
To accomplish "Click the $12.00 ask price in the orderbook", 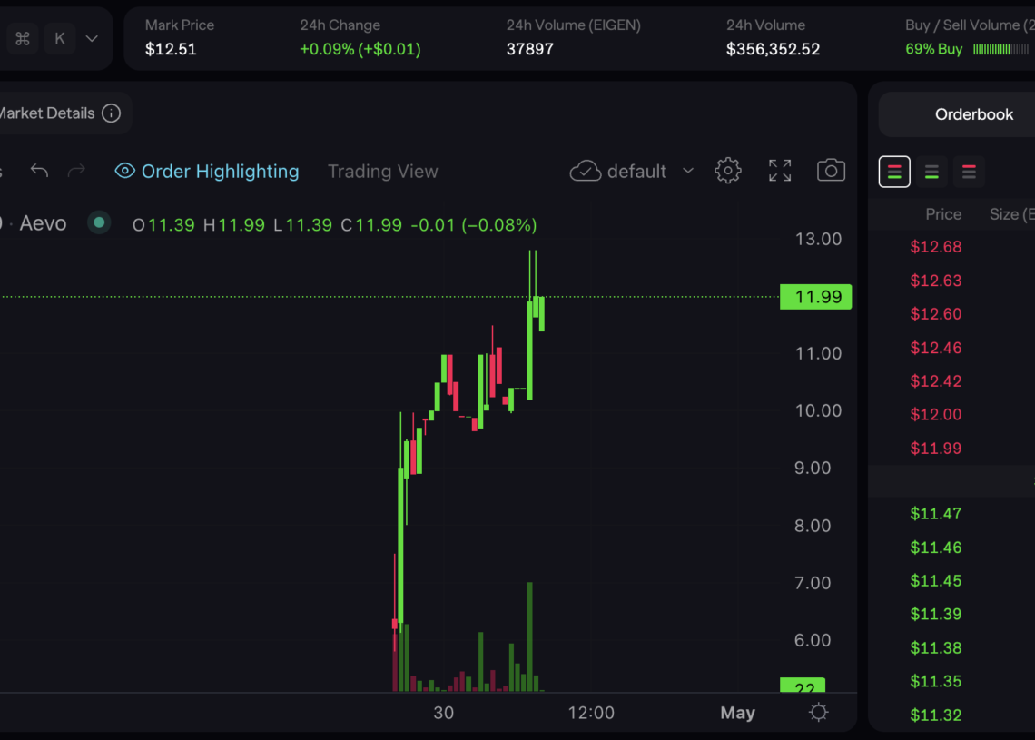I will click(x=936, y=414).
